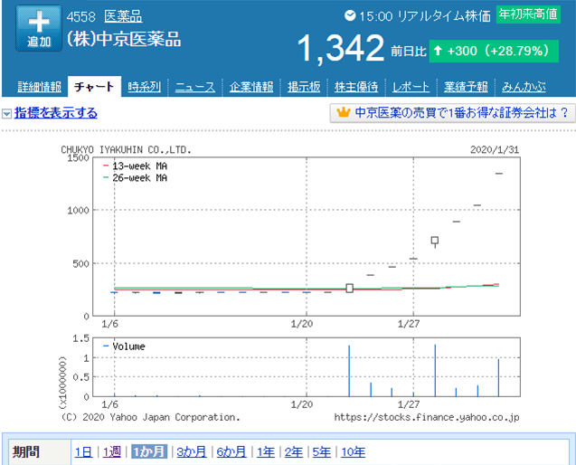Click the 中京医薬の売買で1番お得な証券会社は？ banner

452,113
